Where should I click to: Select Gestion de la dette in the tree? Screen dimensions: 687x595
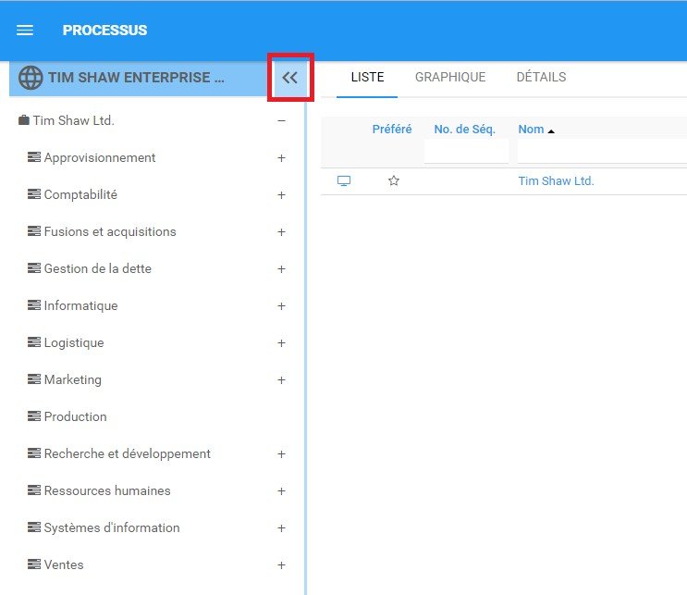point(98,268)
